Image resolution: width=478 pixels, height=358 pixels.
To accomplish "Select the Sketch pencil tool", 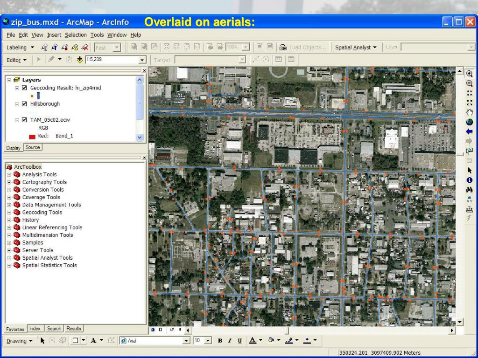I will pyautogui.click(x=51, y=59).
